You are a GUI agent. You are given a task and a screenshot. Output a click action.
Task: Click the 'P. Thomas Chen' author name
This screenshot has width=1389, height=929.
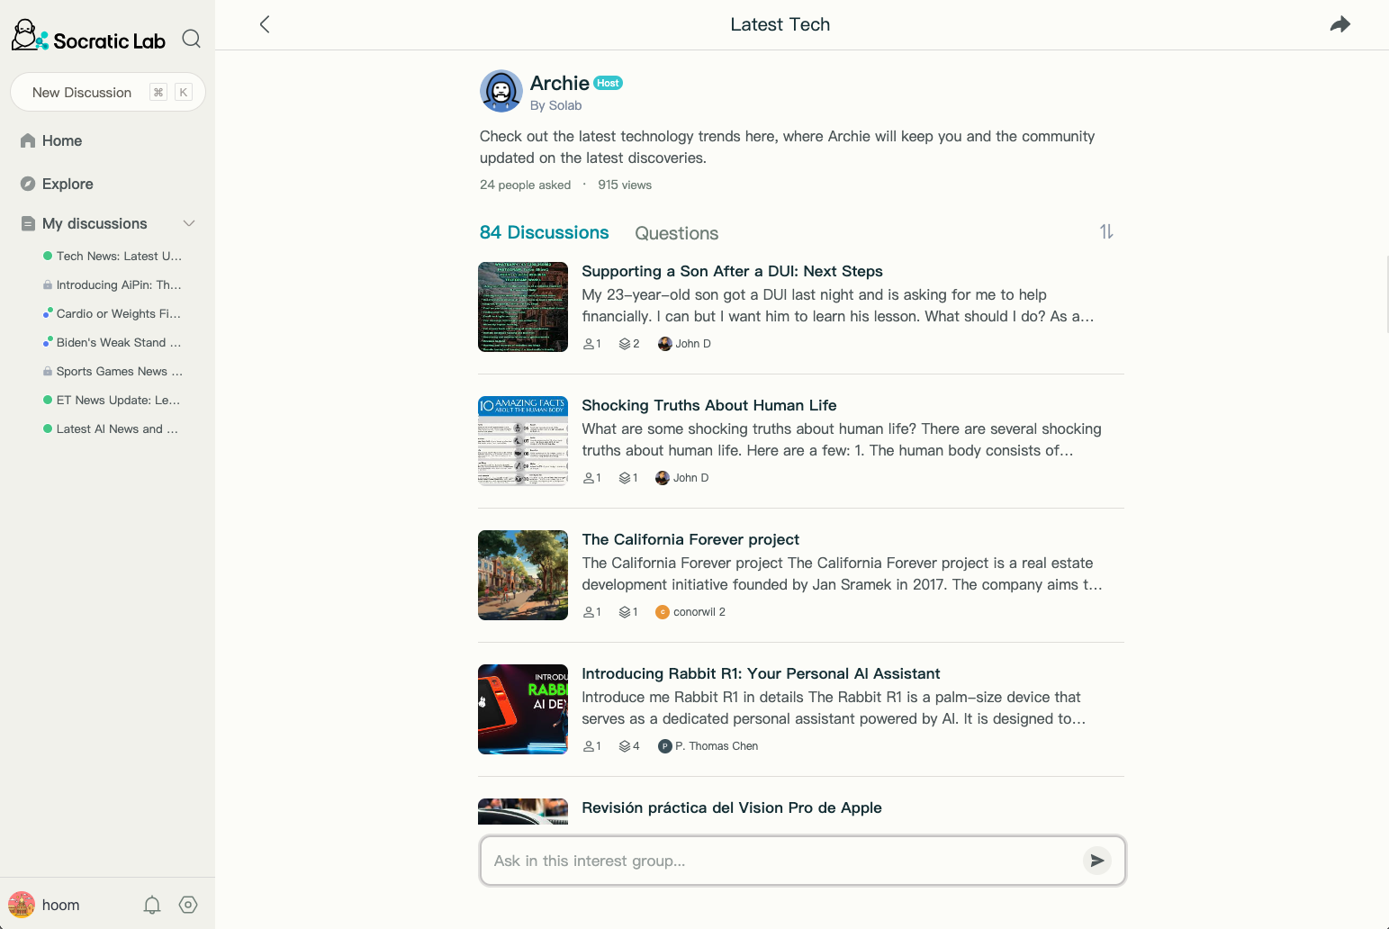[x=717, y=746]
